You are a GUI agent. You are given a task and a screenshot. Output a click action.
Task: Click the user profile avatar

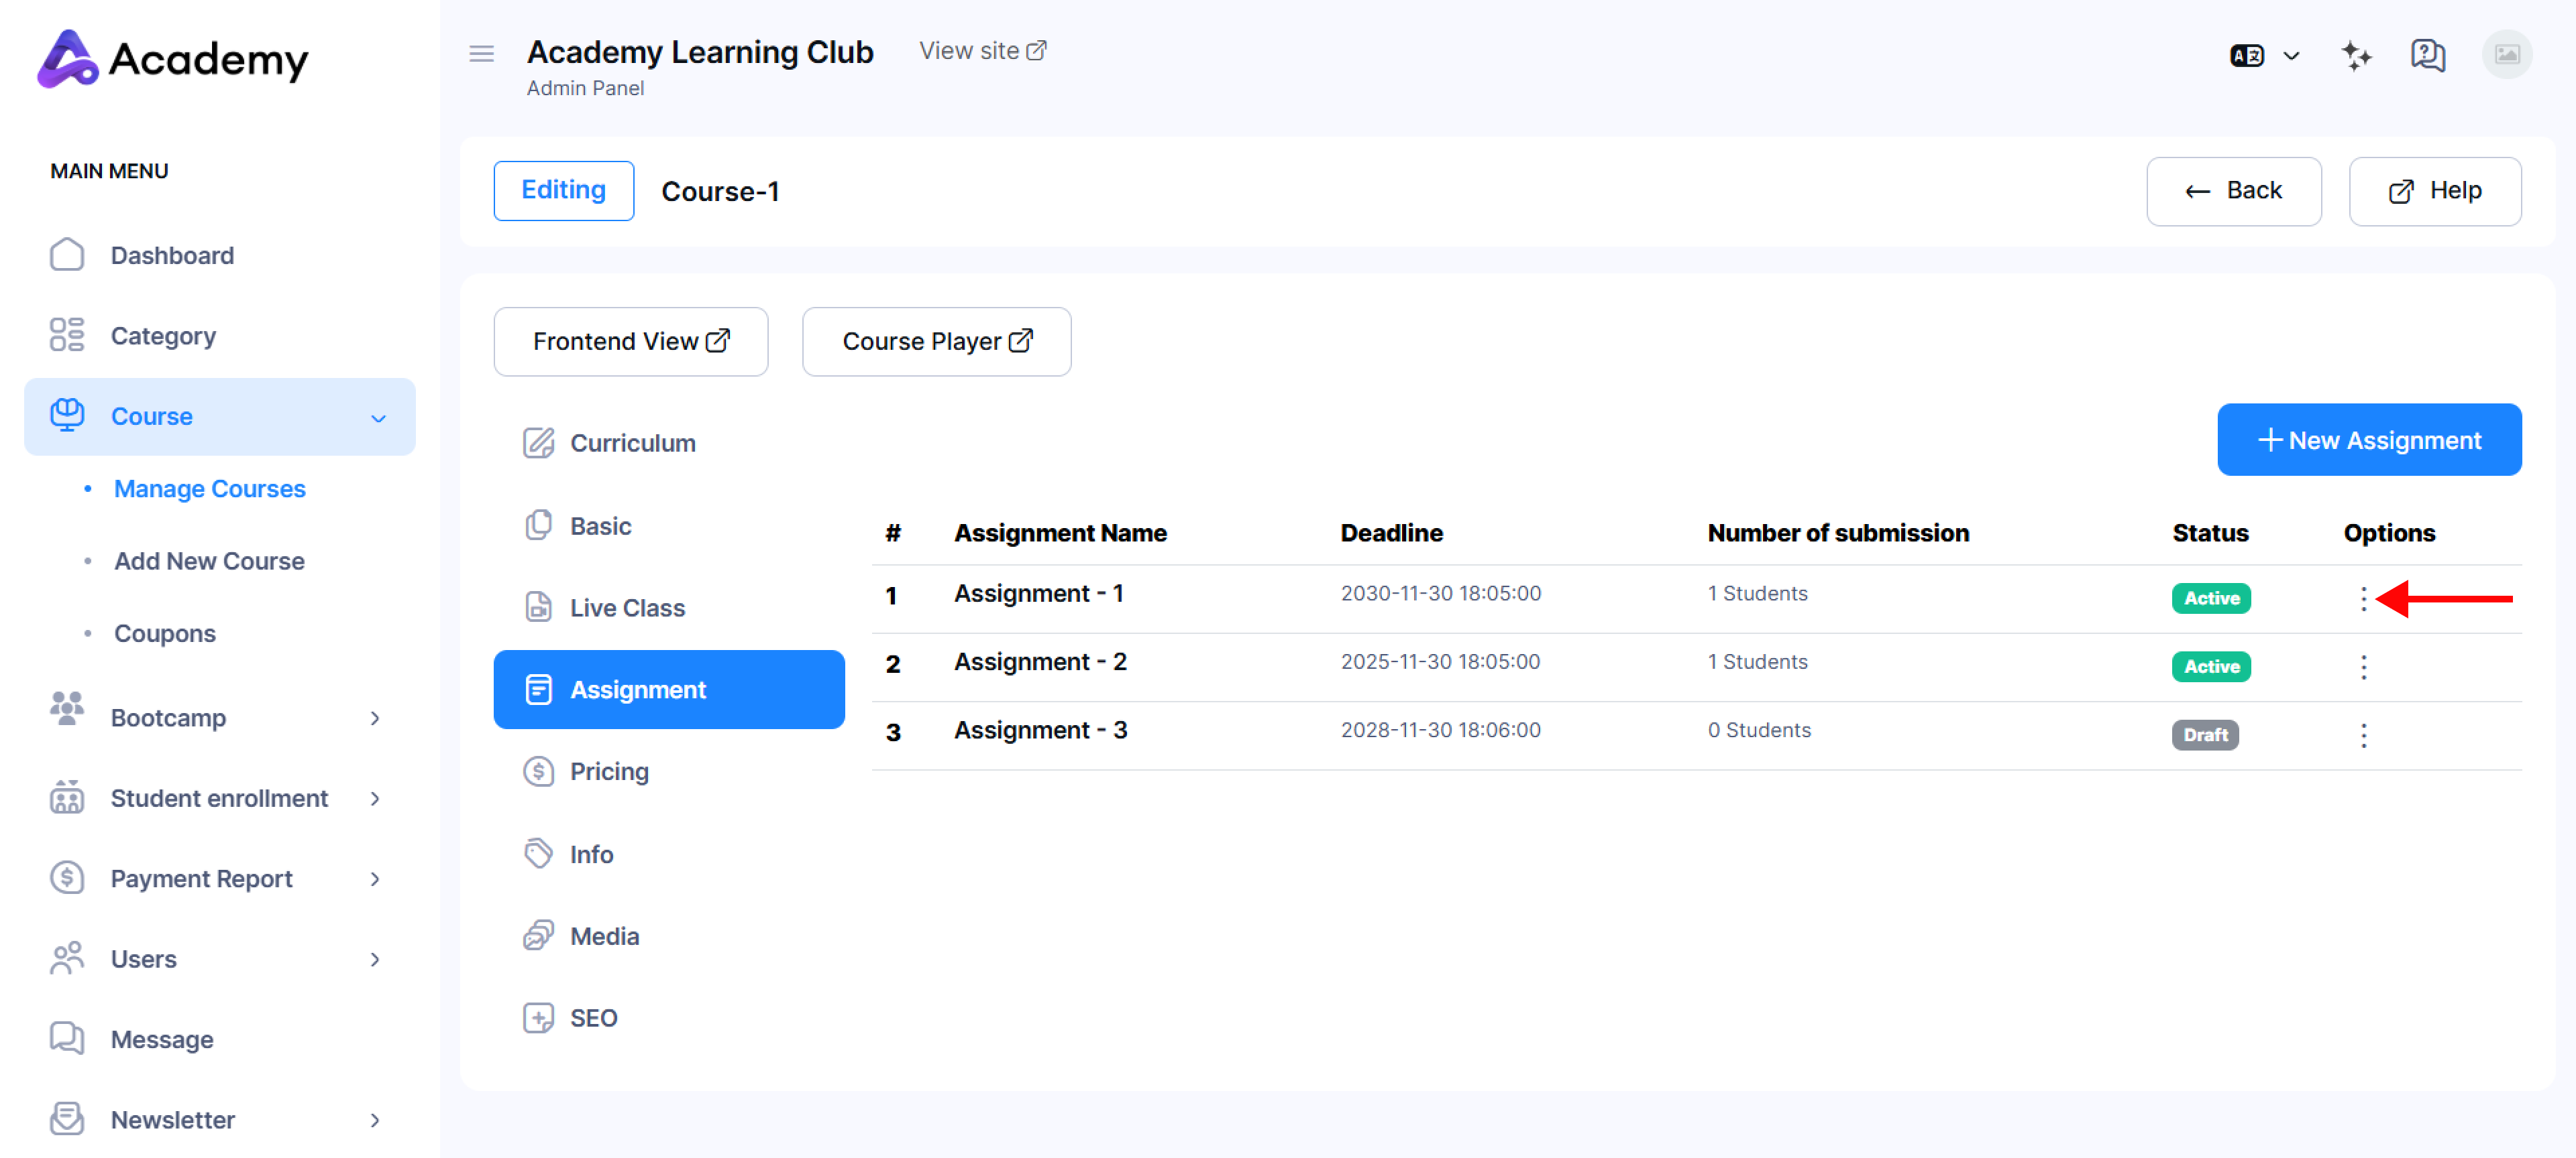2506,55
